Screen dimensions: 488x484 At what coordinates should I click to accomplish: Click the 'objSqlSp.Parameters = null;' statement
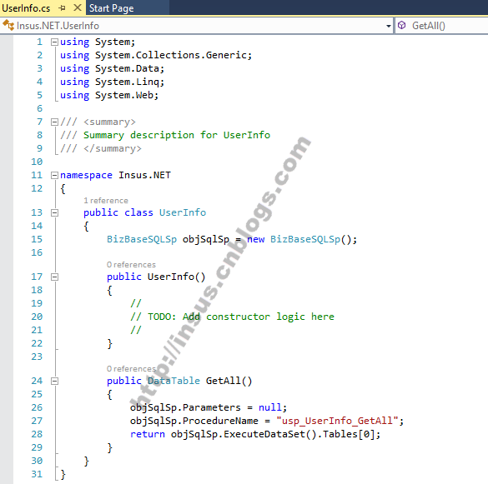209,407
